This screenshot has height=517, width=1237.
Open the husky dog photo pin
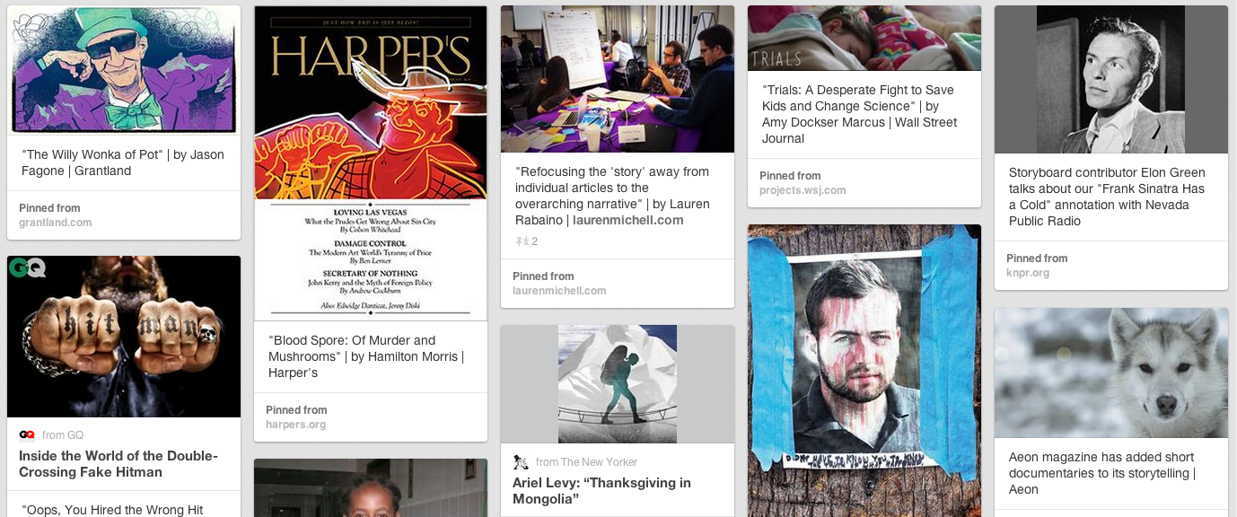[1111, 372]
